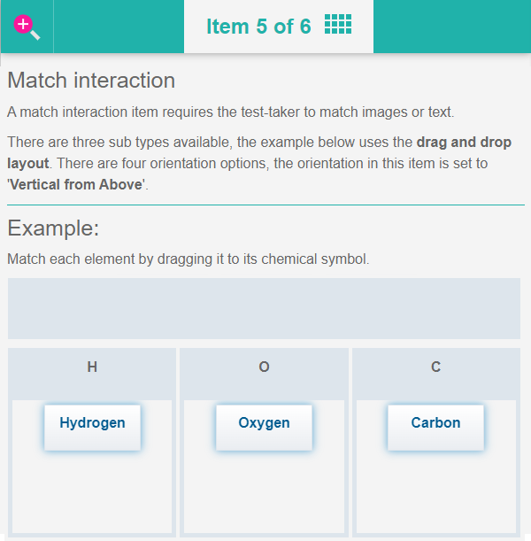
Task: Open the item grid navigation icon
Action: (337, 25)
